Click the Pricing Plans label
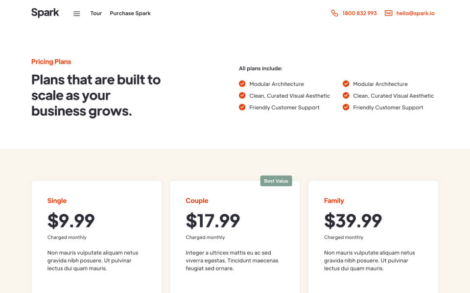 point(51,62)
